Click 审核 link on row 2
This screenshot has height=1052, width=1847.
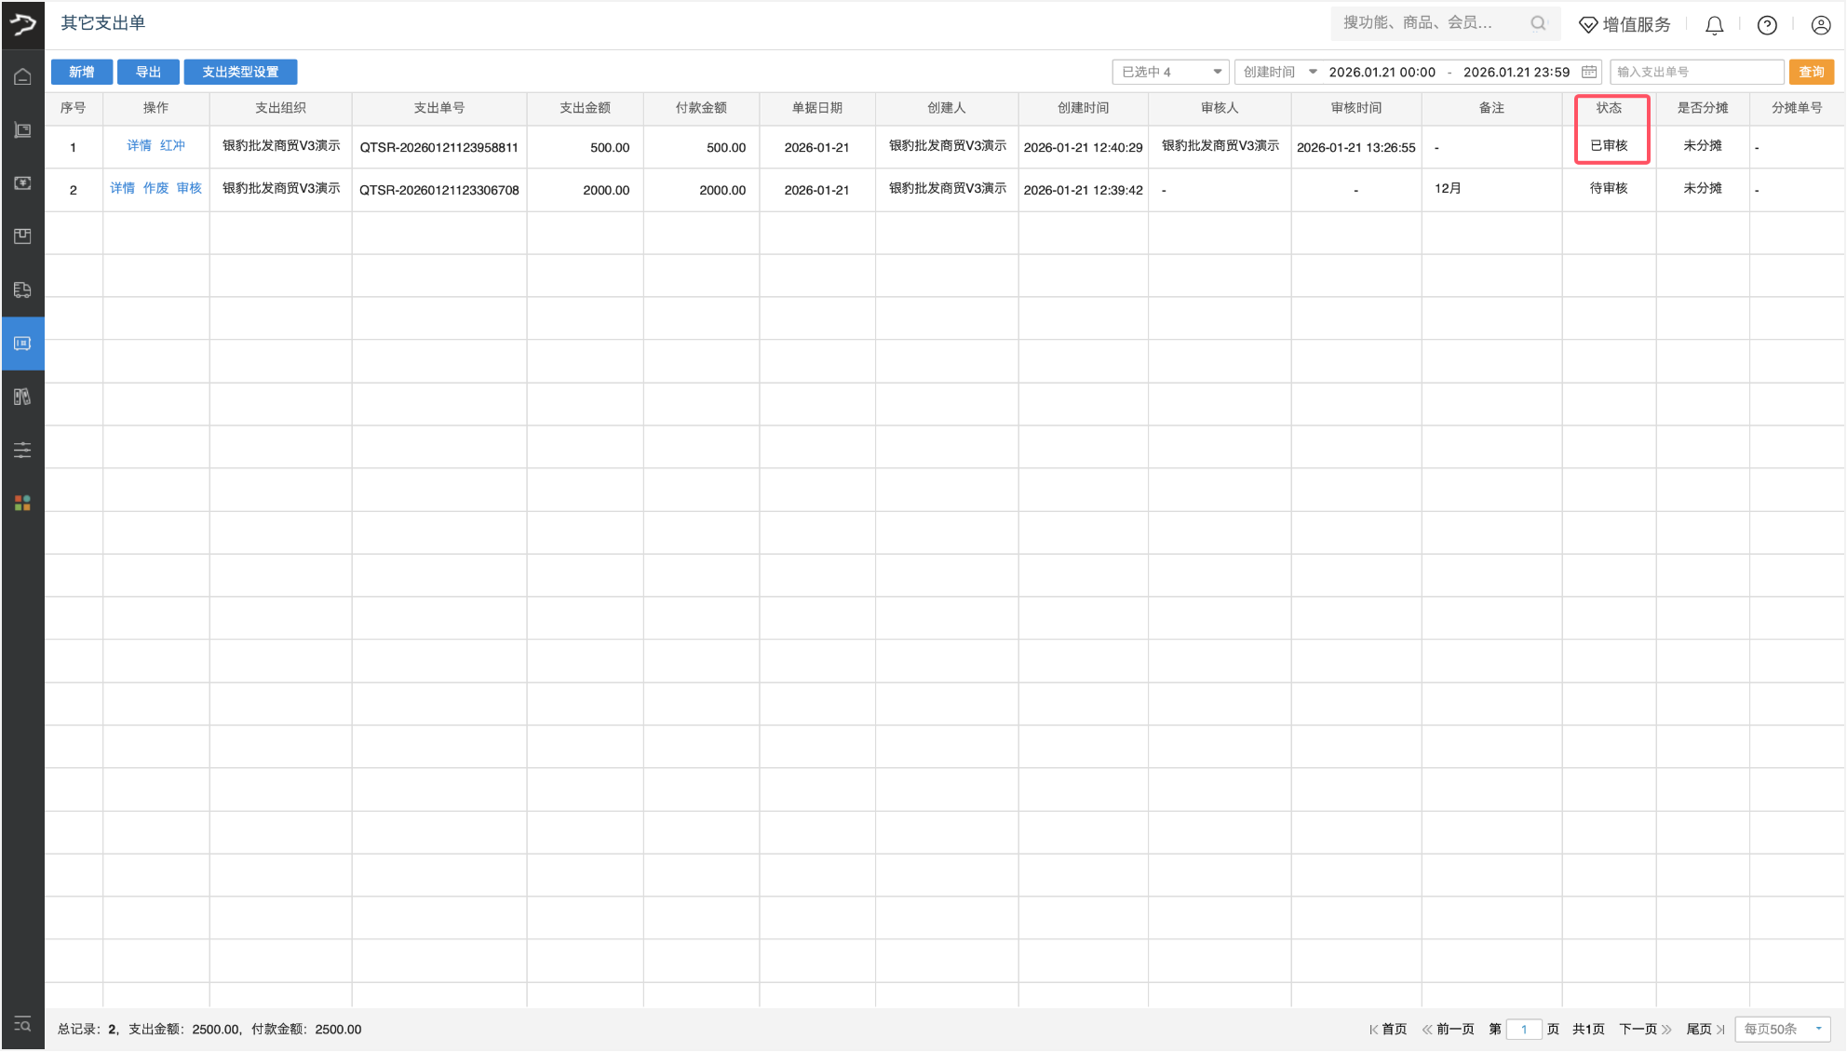(189, 188)
